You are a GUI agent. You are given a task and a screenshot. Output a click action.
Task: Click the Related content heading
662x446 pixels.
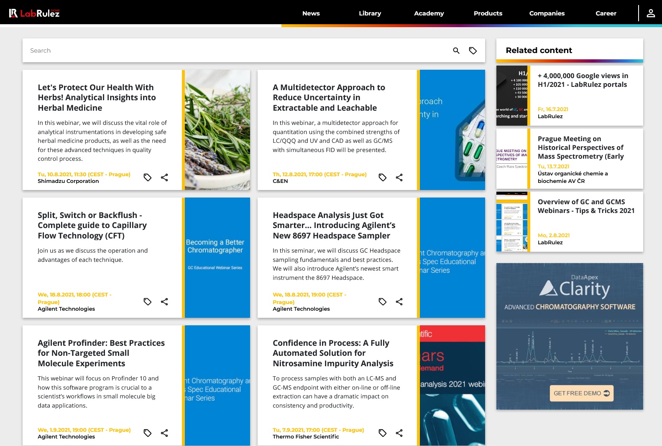[539, 51]
